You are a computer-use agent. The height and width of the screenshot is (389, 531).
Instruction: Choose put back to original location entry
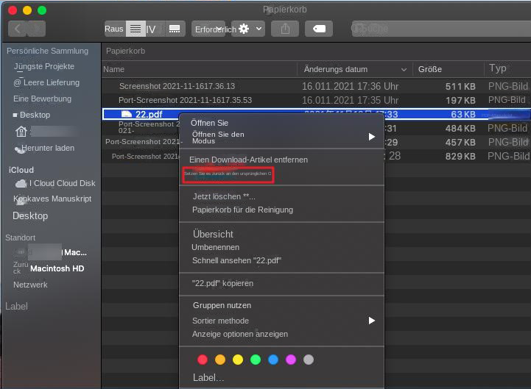(x=228, y=174)
